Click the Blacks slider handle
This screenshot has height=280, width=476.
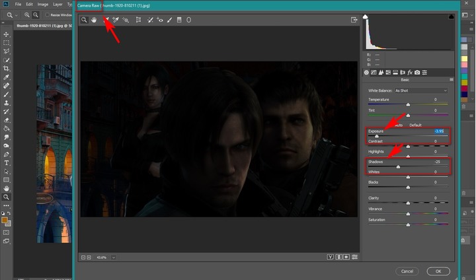(x=408, y=188)
